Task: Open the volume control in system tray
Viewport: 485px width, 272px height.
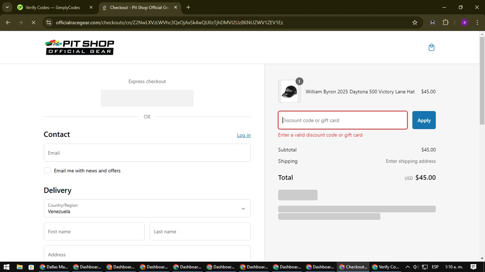Action: coord(416,267)
